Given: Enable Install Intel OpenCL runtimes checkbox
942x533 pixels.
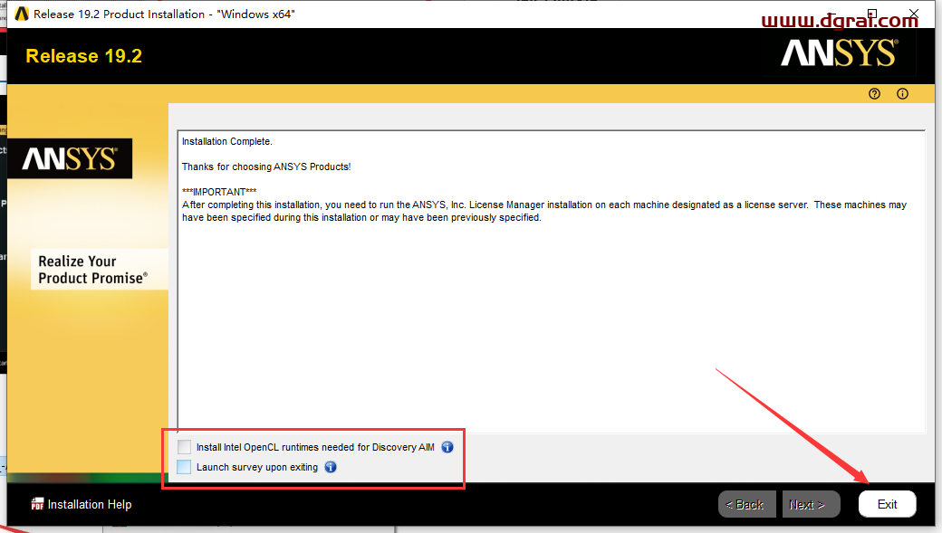Looking at the screenshot, I should click(185, 446).
